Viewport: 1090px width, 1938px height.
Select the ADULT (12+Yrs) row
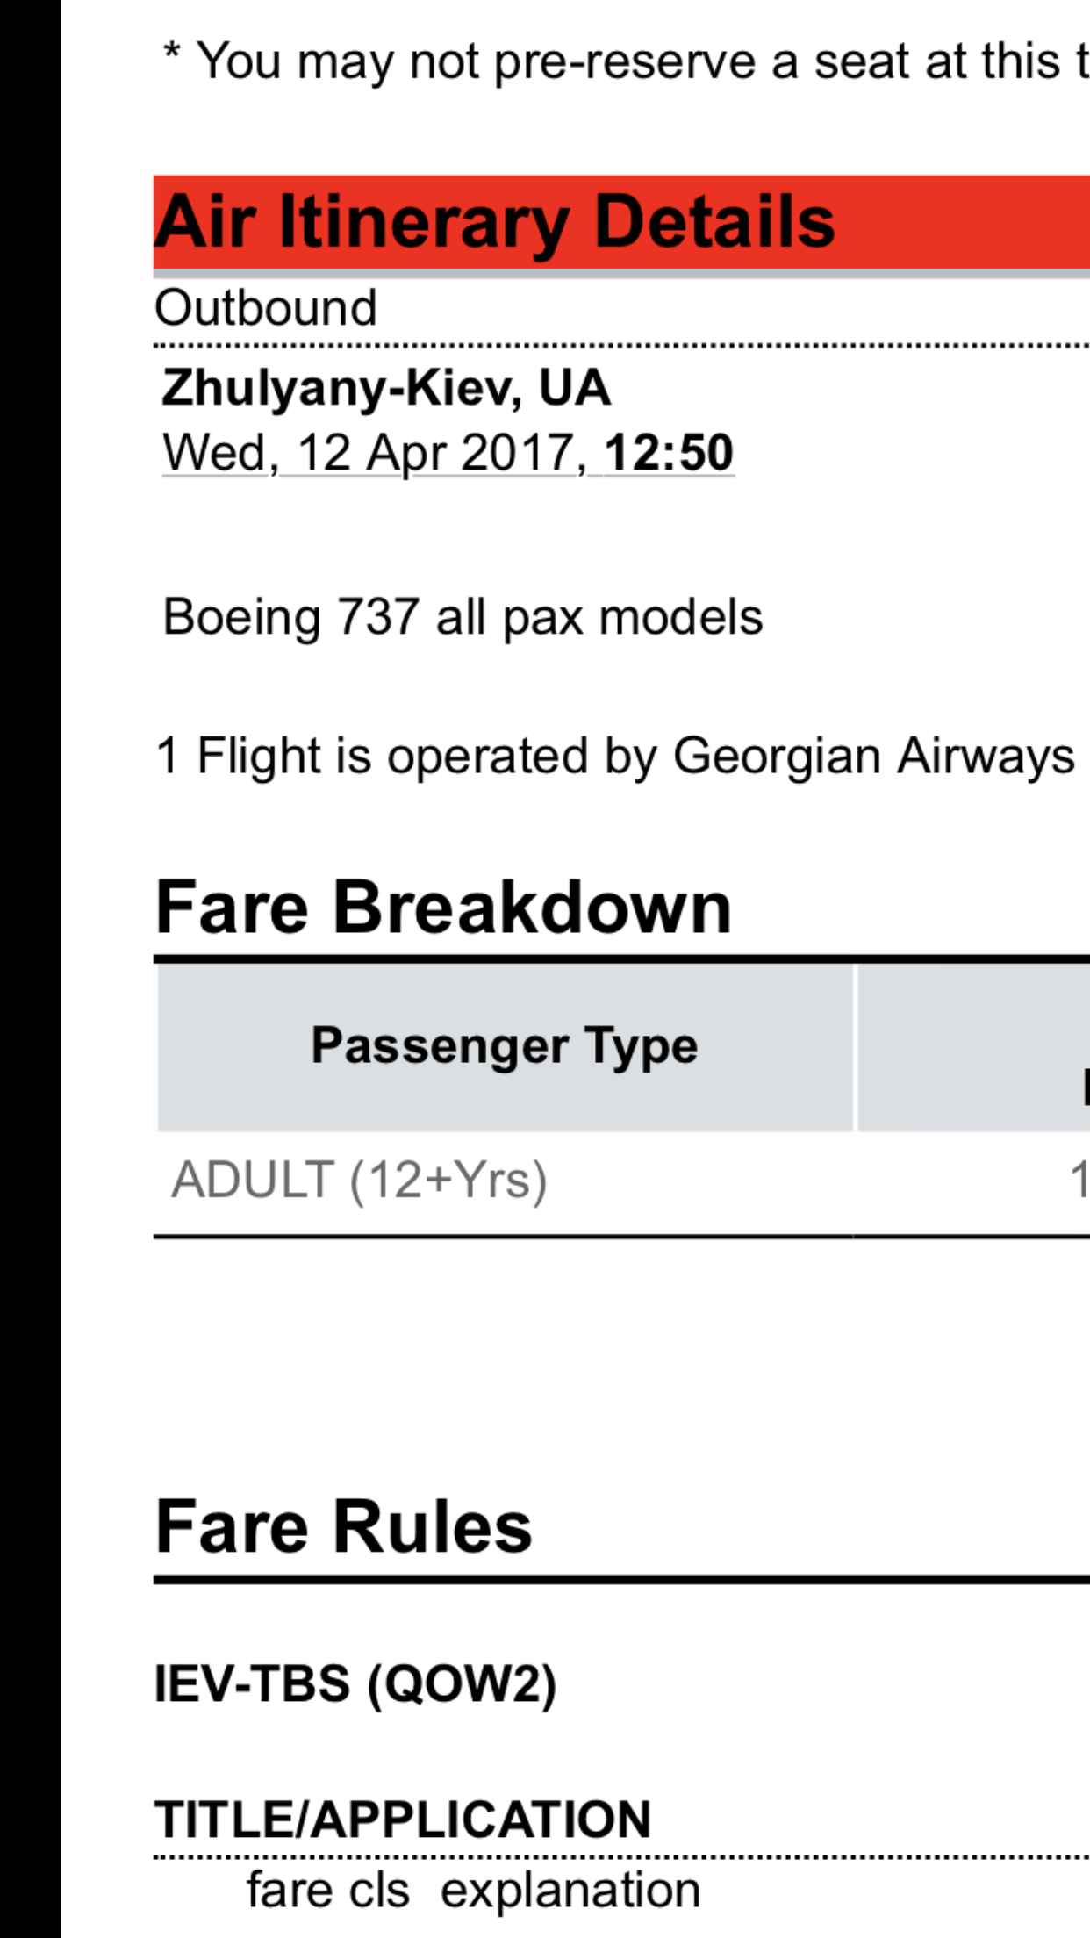point(621,1181)
